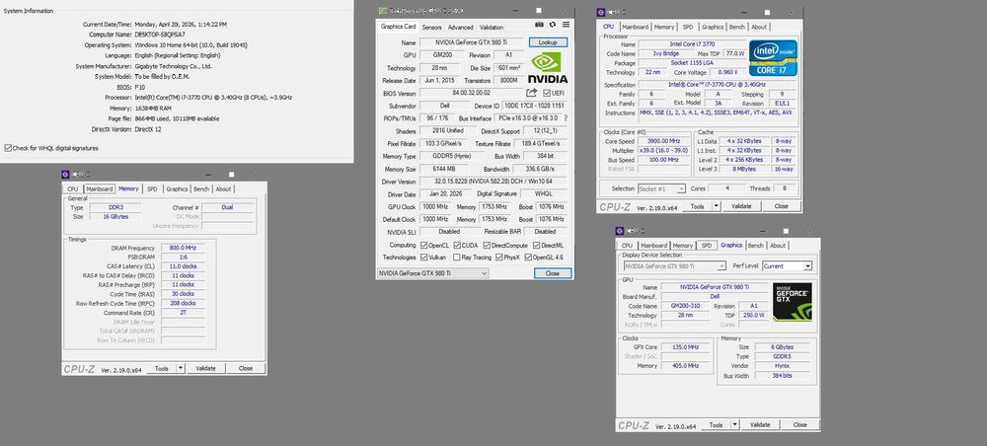Viewport: 987px width, 446px height.
Task: Click Close button in GPU-Z
Action: click(553, 273)
